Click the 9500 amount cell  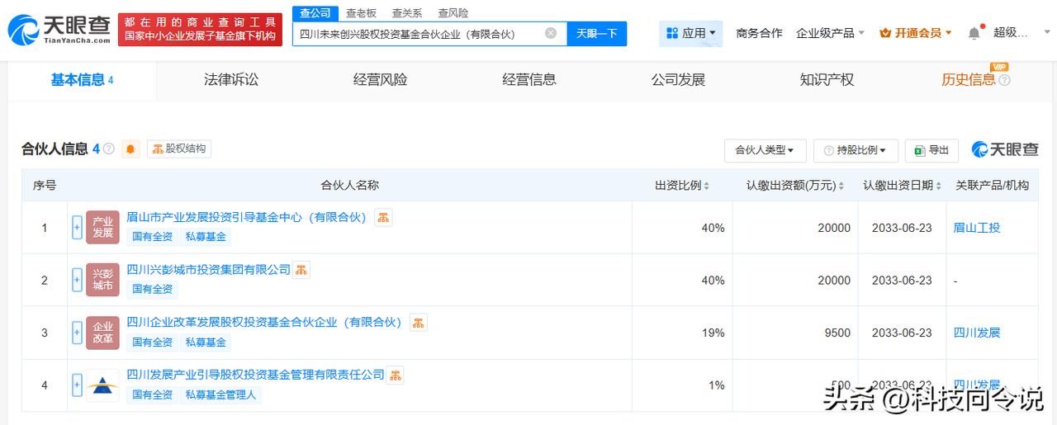point(837,333)
